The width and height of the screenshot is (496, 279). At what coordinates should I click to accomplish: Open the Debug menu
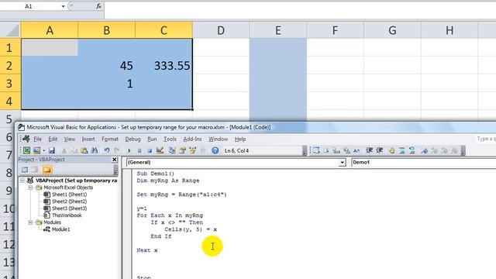(x=133, y=139)
